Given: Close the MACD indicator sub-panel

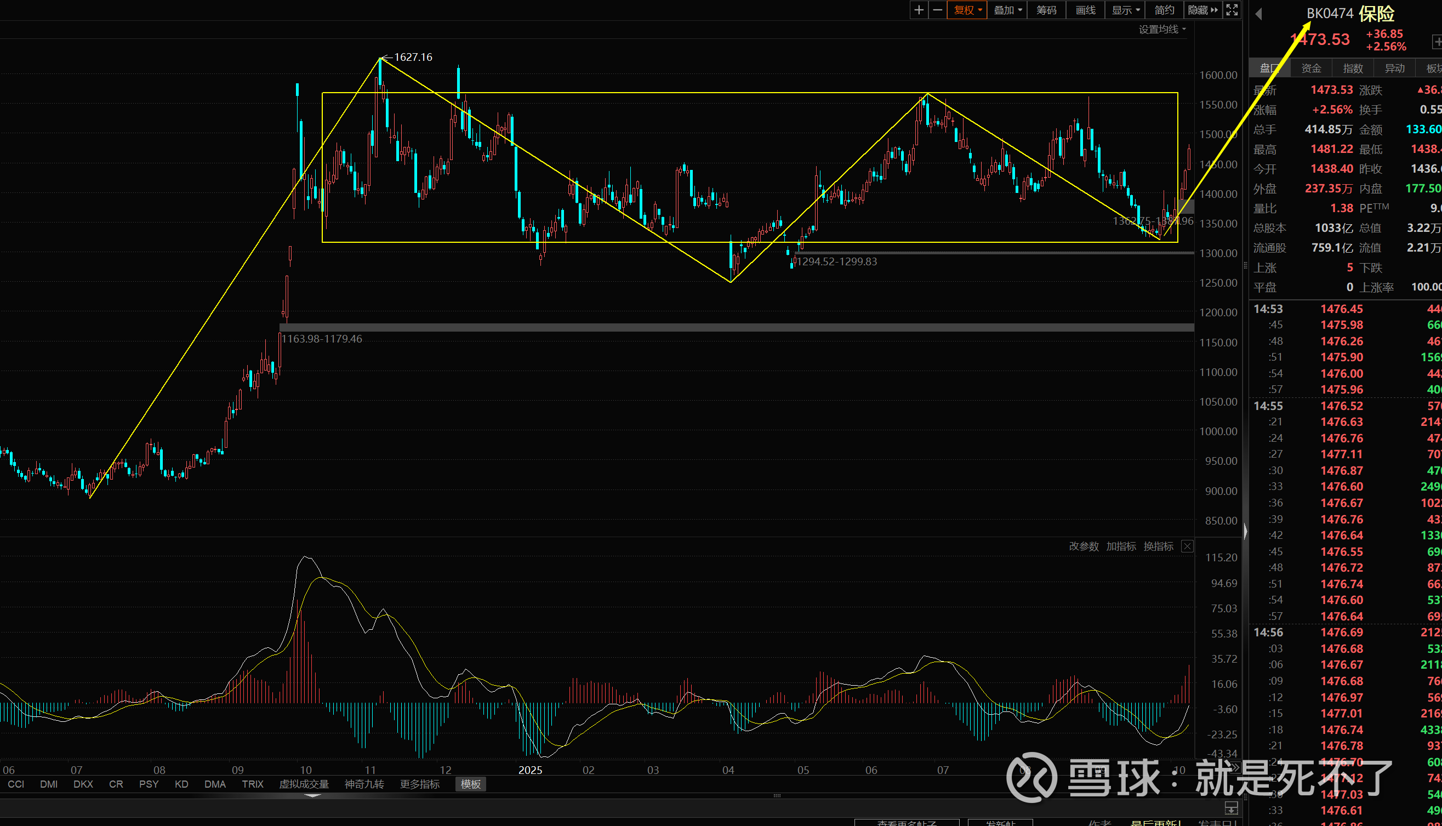Looking at the screenshot, I should click(x=1187, y=546).
